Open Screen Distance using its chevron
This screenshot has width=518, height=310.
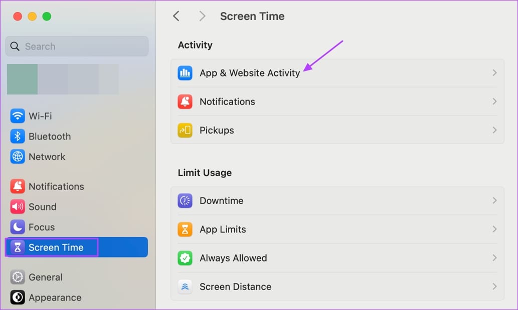click(x=494, y=286)
